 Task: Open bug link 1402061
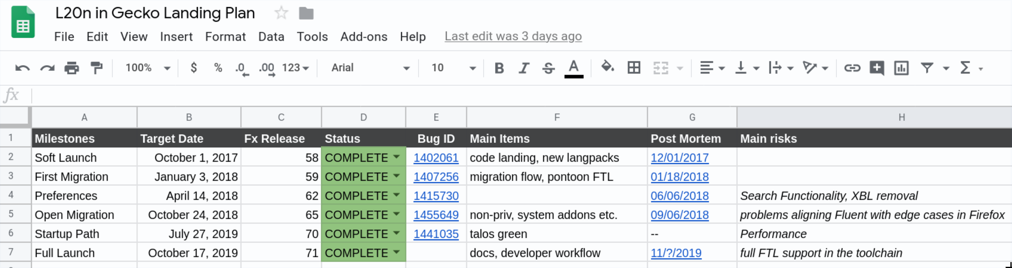[436, 158]
